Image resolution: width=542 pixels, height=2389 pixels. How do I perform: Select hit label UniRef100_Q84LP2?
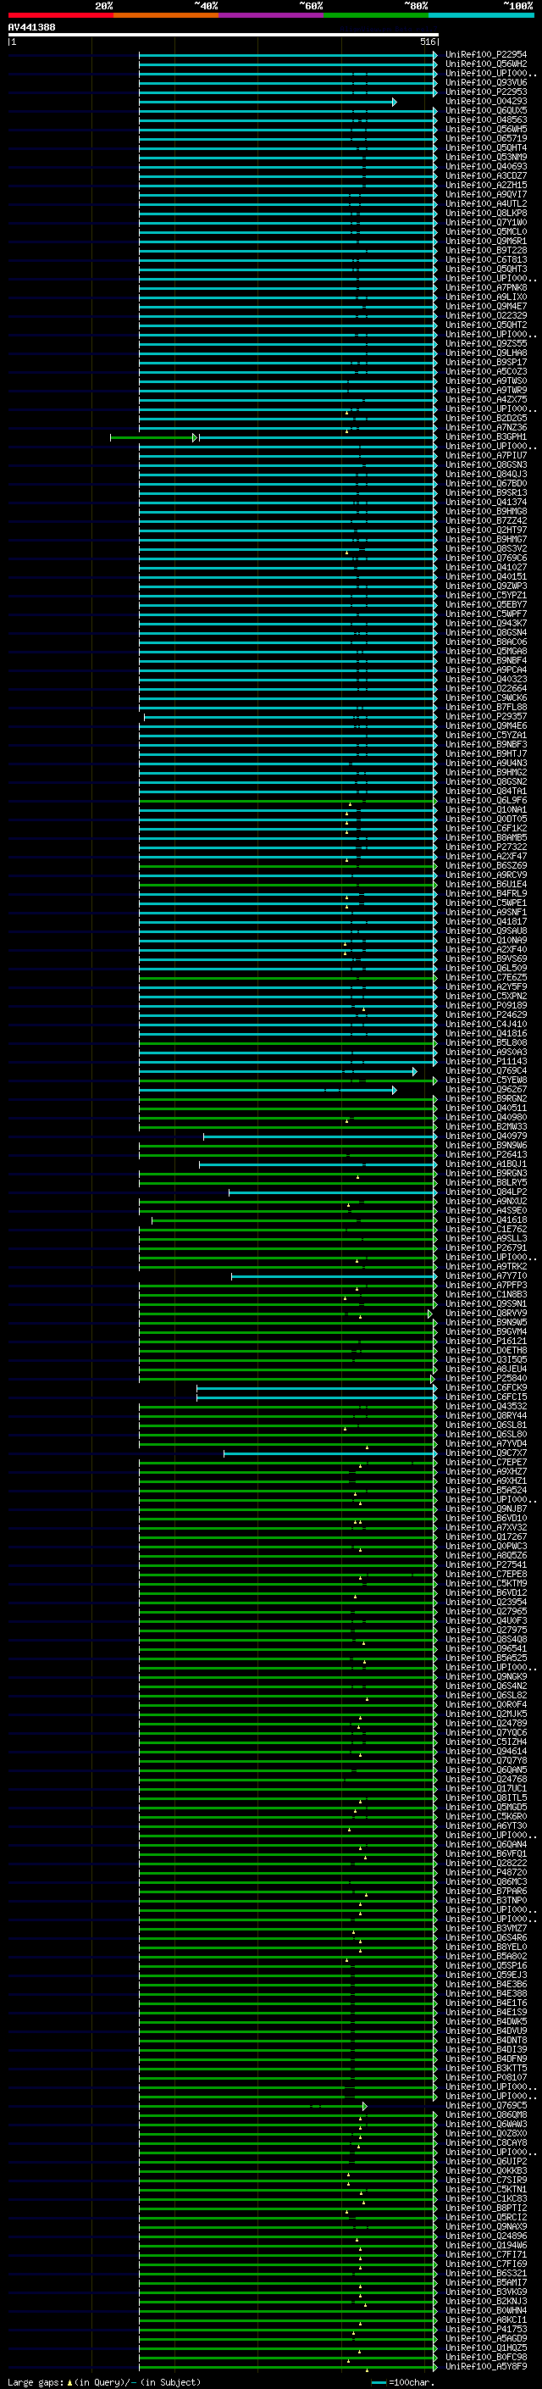point(486,1192)
